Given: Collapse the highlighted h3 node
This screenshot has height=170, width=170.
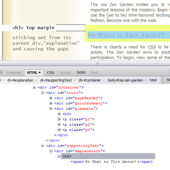Looking at the screenshot, I should pyautogui.click(x=59, y=156).
